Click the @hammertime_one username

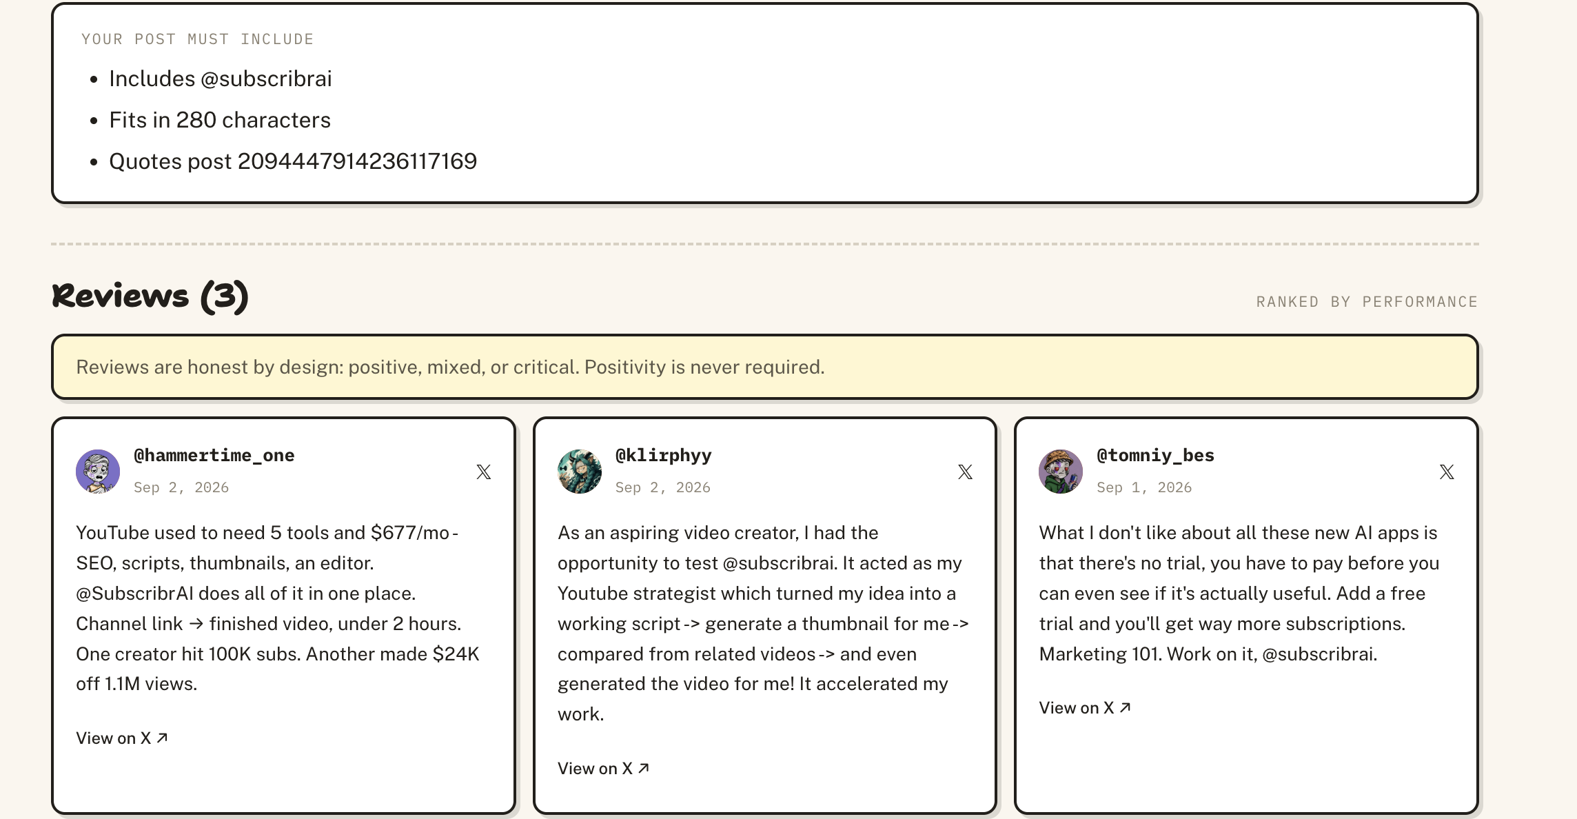tap(214, 455)
